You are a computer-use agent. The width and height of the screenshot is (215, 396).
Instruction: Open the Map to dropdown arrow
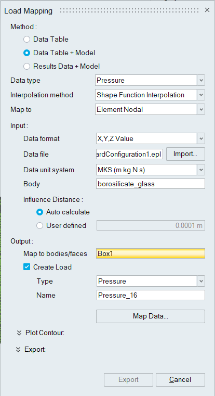click(201, 110)
